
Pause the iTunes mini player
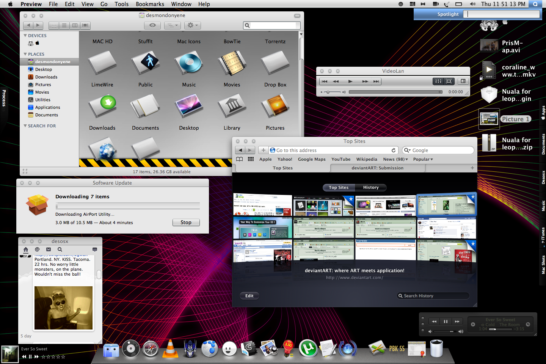tap(446, 322)
